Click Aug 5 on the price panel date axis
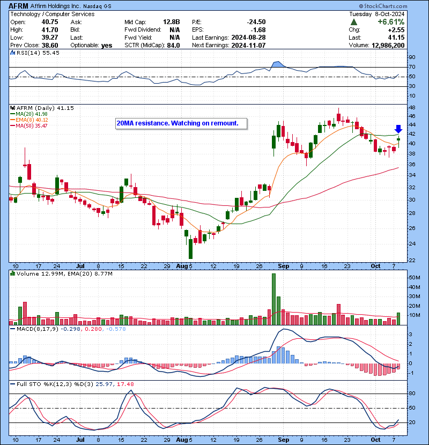The height and width of the screenshot is (445, 429). pyautogui.click(x=184, y=266)
